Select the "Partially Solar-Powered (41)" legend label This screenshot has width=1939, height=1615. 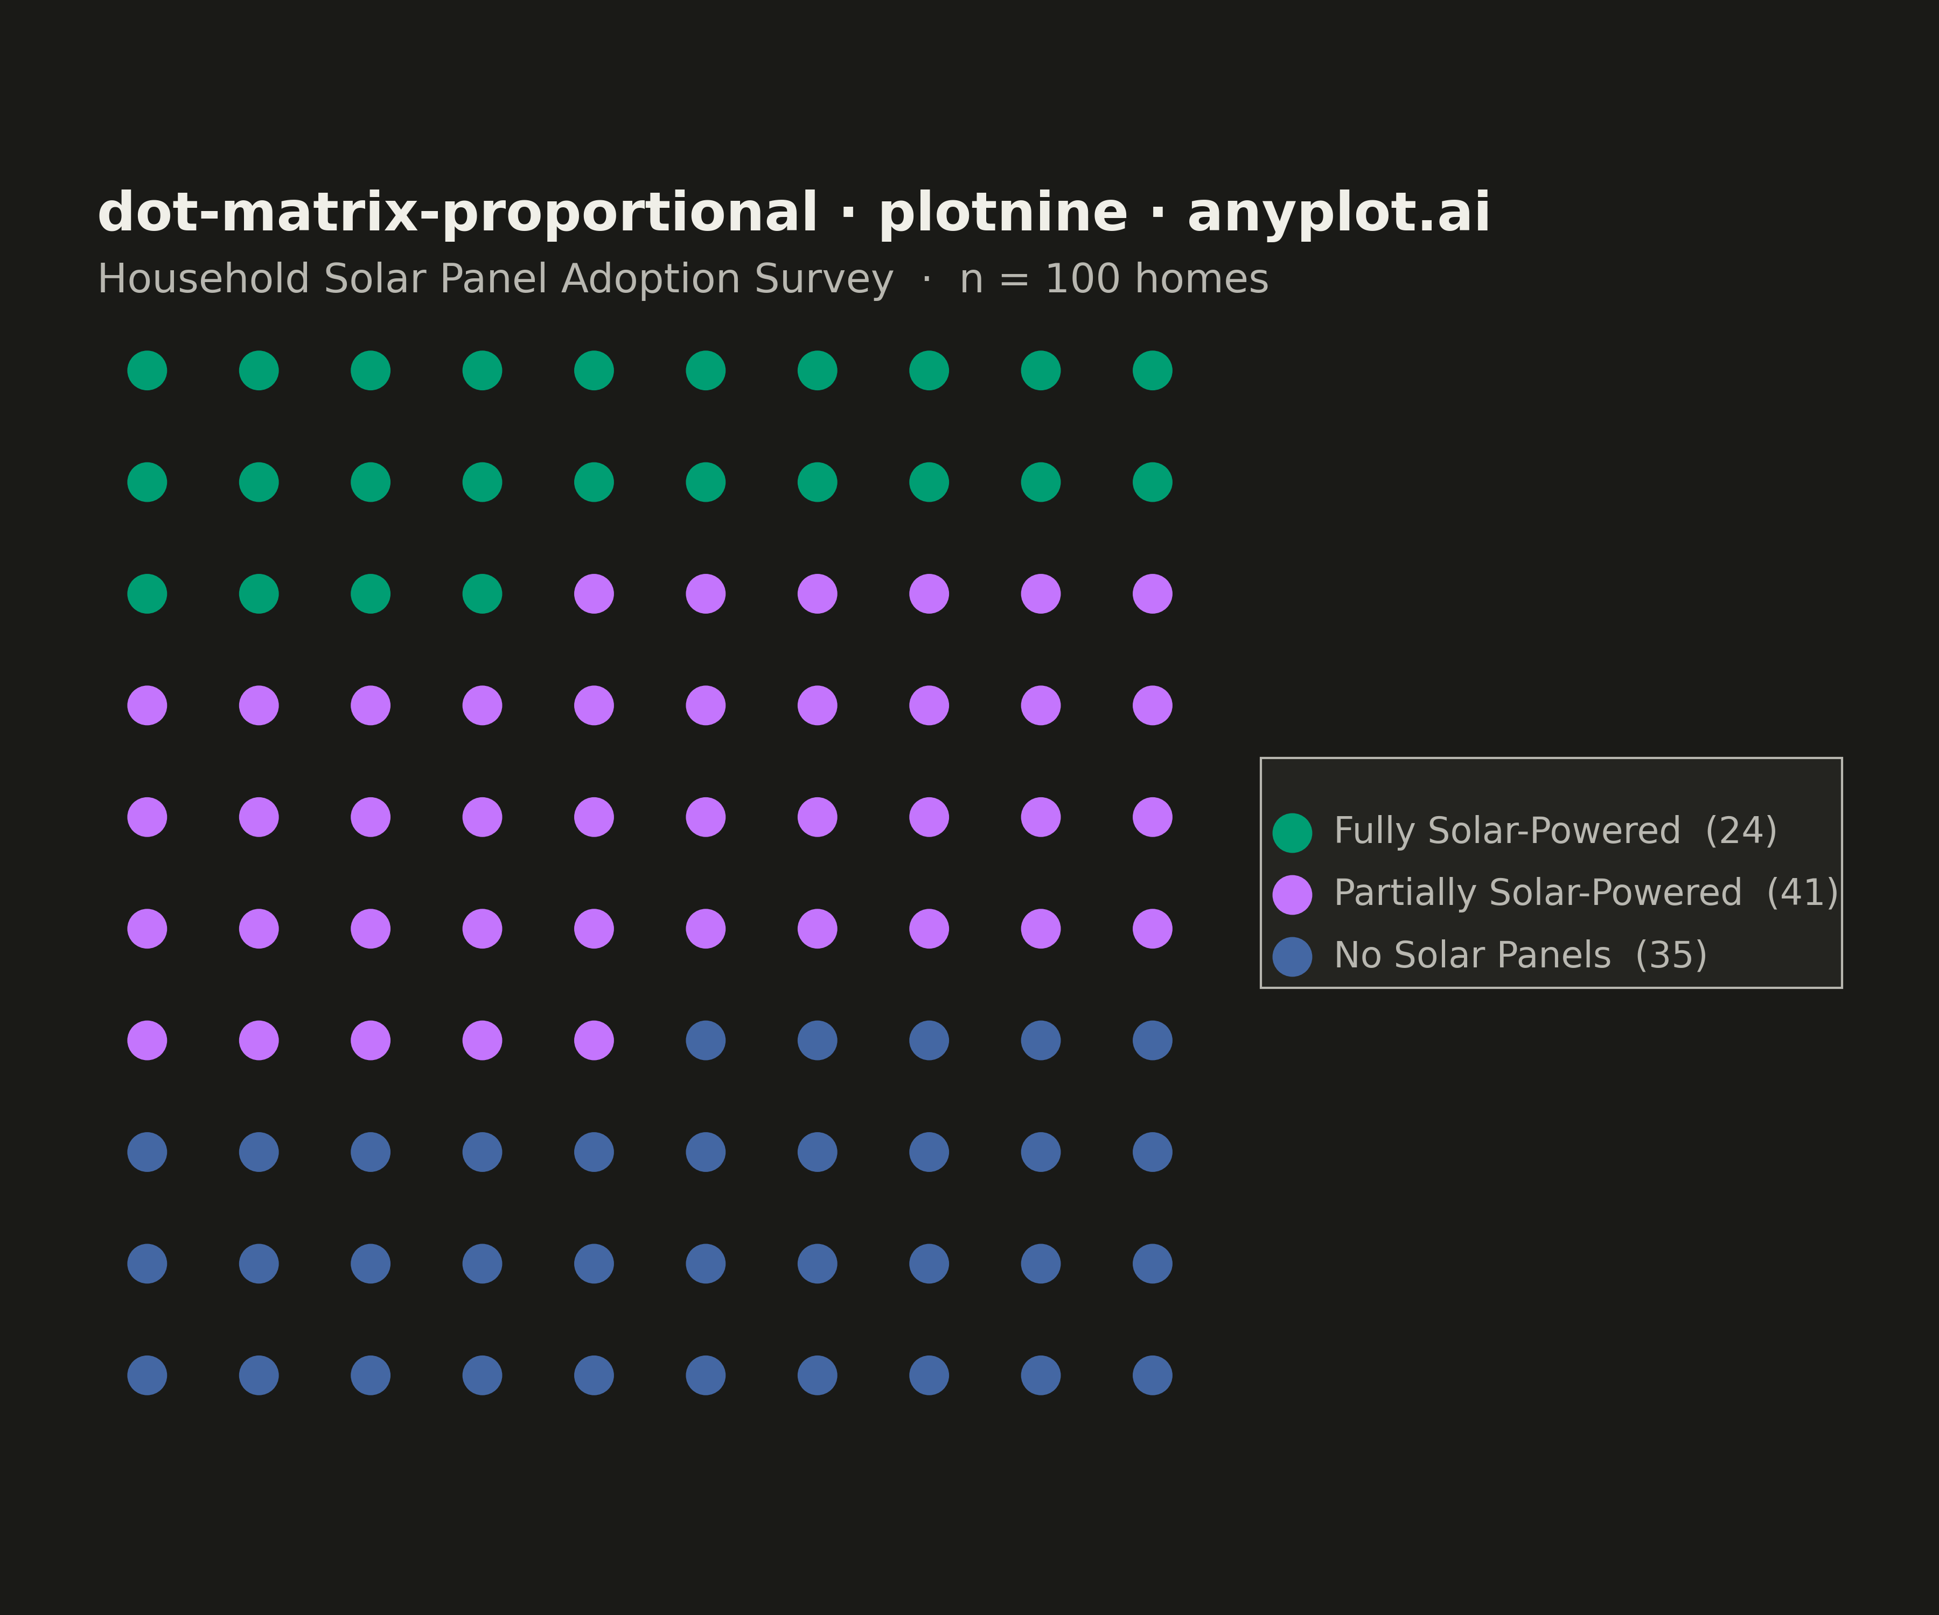(1585, 893)
